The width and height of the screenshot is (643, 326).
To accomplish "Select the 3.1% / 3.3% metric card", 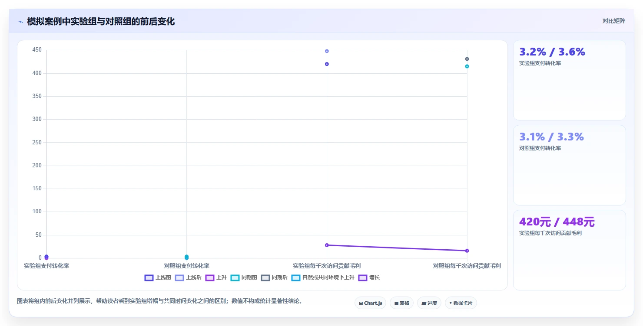I will tap(569, 165).
